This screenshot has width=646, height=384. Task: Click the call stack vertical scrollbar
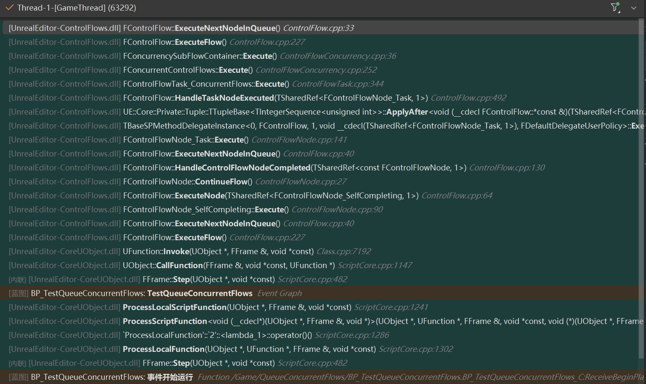pyautogui.click(x=641, y=190)
